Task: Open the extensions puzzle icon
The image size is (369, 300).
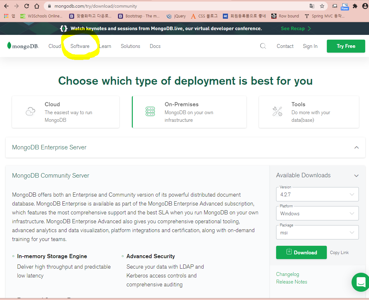Action: [x=355, y=6]
